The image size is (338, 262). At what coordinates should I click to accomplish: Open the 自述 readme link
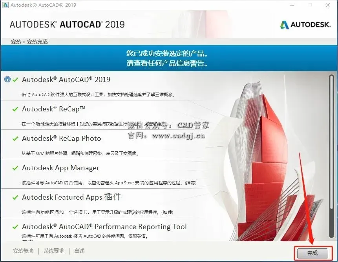79,251
